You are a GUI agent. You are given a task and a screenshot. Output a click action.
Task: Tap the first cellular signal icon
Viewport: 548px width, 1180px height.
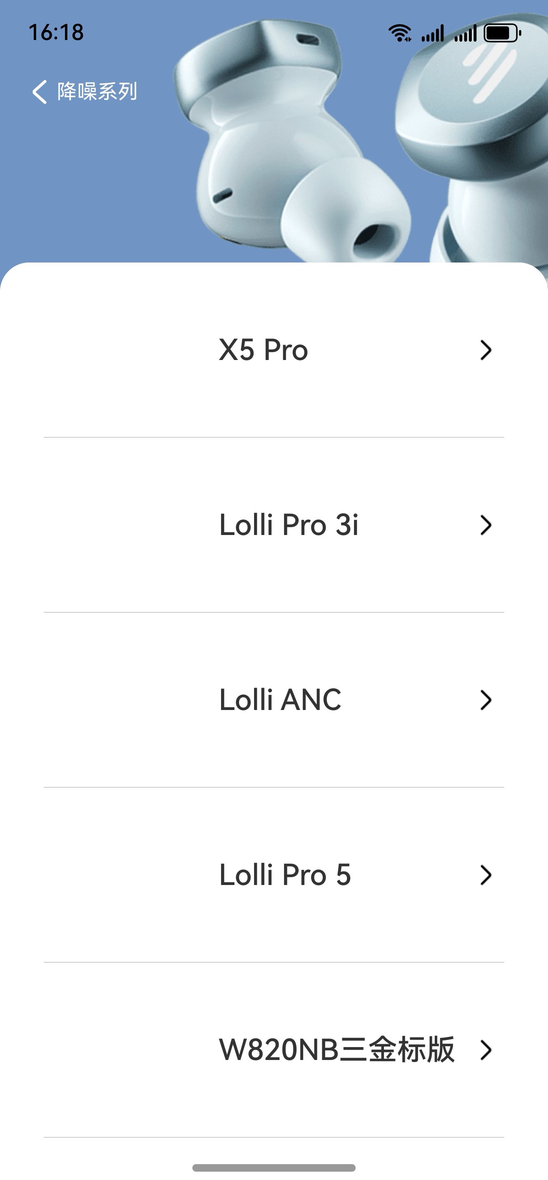coord(433,33)
